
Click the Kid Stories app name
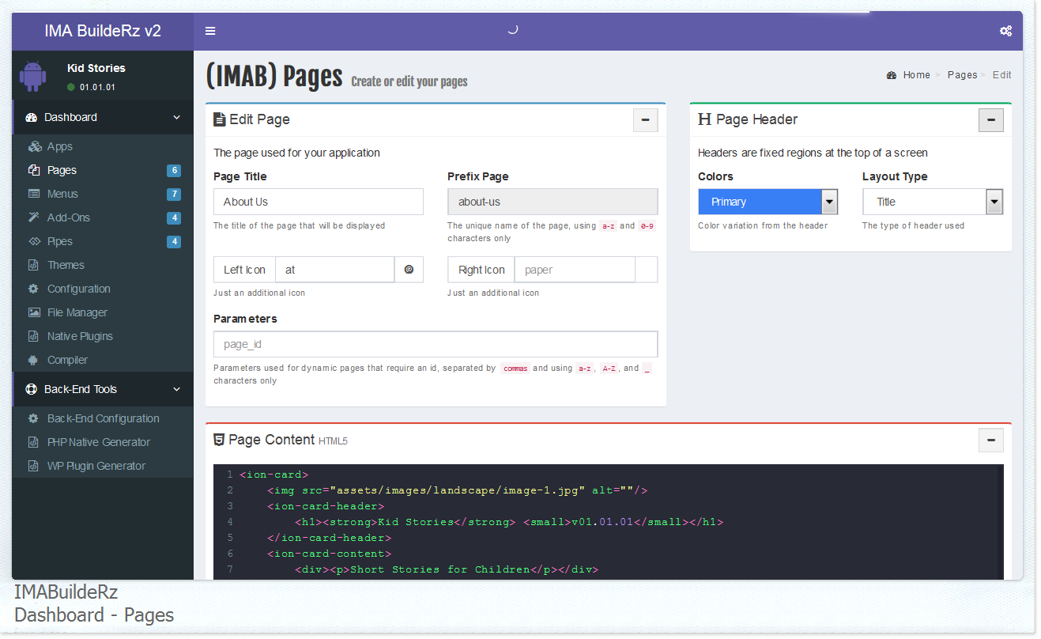[x=96, y=68]
